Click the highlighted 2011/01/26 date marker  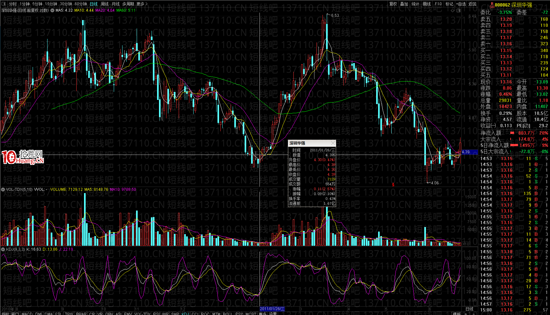point(272,309)
